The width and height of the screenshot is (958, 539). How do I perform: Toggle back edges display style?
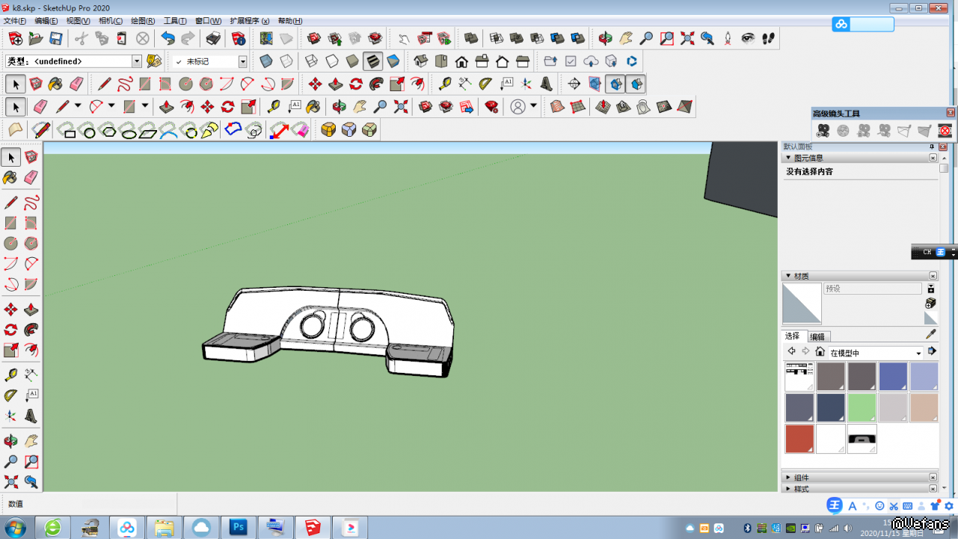point(286,61)
